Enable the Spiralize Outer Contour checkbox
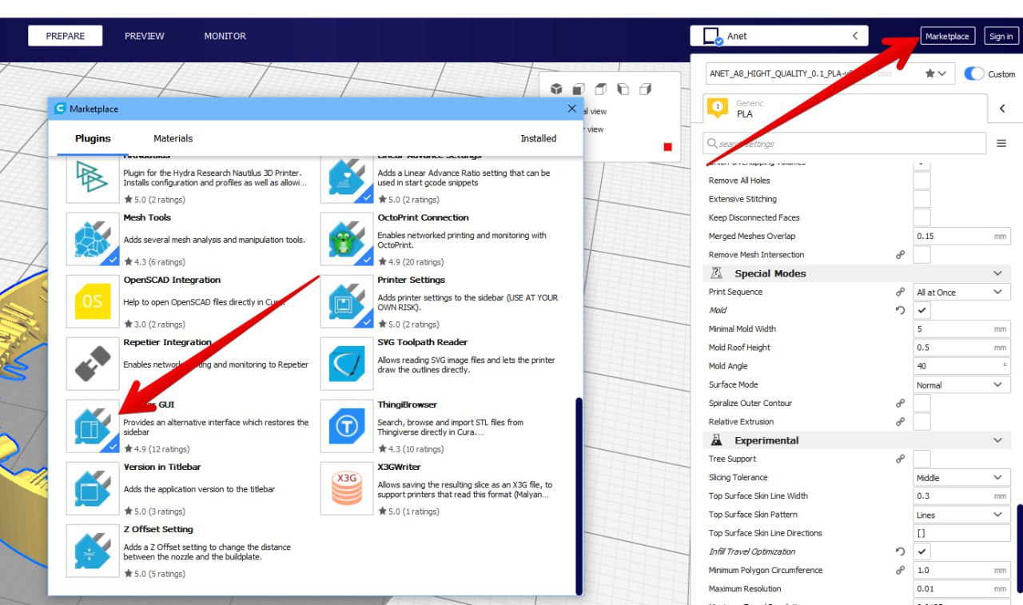Image resolution: width=1023 pixels, height=605 pixels. 922,404
